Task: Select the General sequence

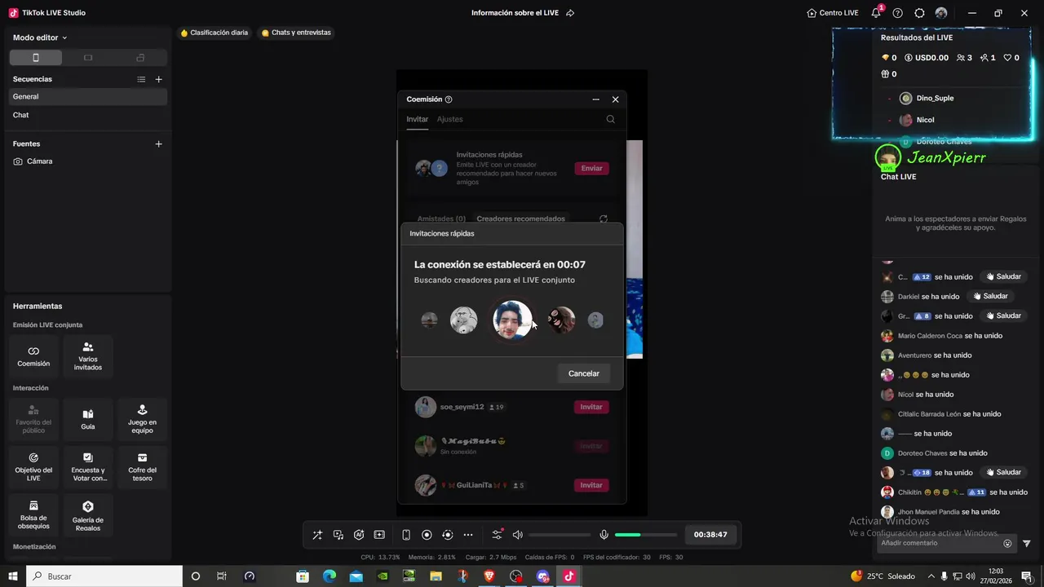Action: [88, 96]
